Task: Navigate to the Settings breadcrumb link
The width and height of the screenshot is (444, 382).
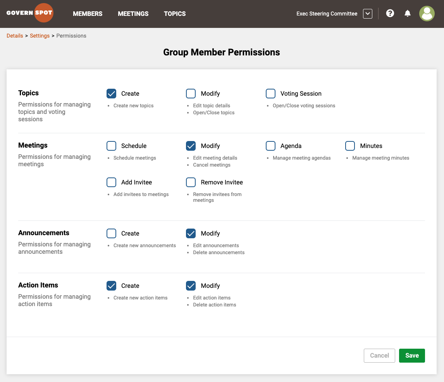Action: click(40, 36)
